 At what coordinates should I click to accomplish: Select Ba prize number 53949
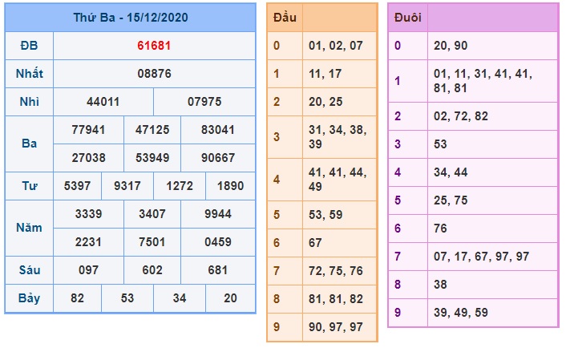pos(152,158)
